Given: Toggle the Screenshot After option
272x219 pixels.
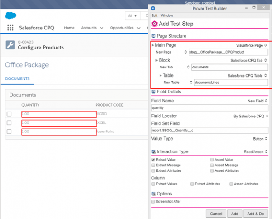Looking at the screenshot, I should click(x=153, y=202).
